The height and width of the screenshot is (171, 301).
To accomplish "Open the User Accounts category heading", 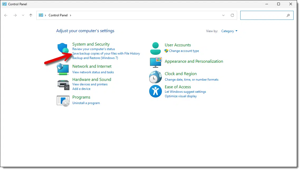I will [178, 45].
